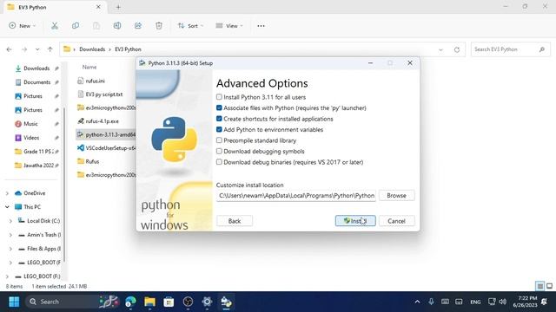Click Python installer icon on taskbar
This screenshot has height=312, width=556.
point(226,302)
